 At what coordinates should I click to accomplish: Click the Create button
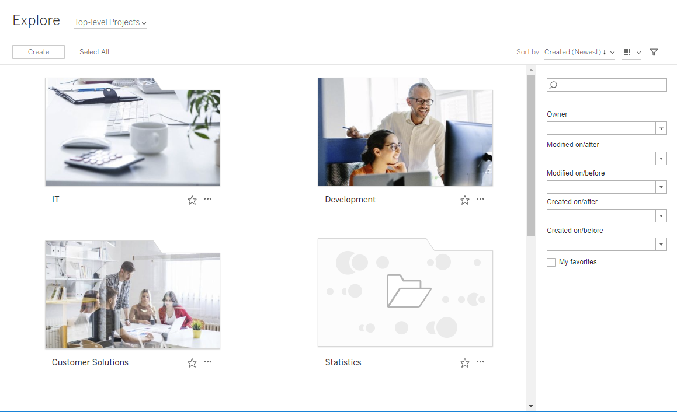pos(38,52)
